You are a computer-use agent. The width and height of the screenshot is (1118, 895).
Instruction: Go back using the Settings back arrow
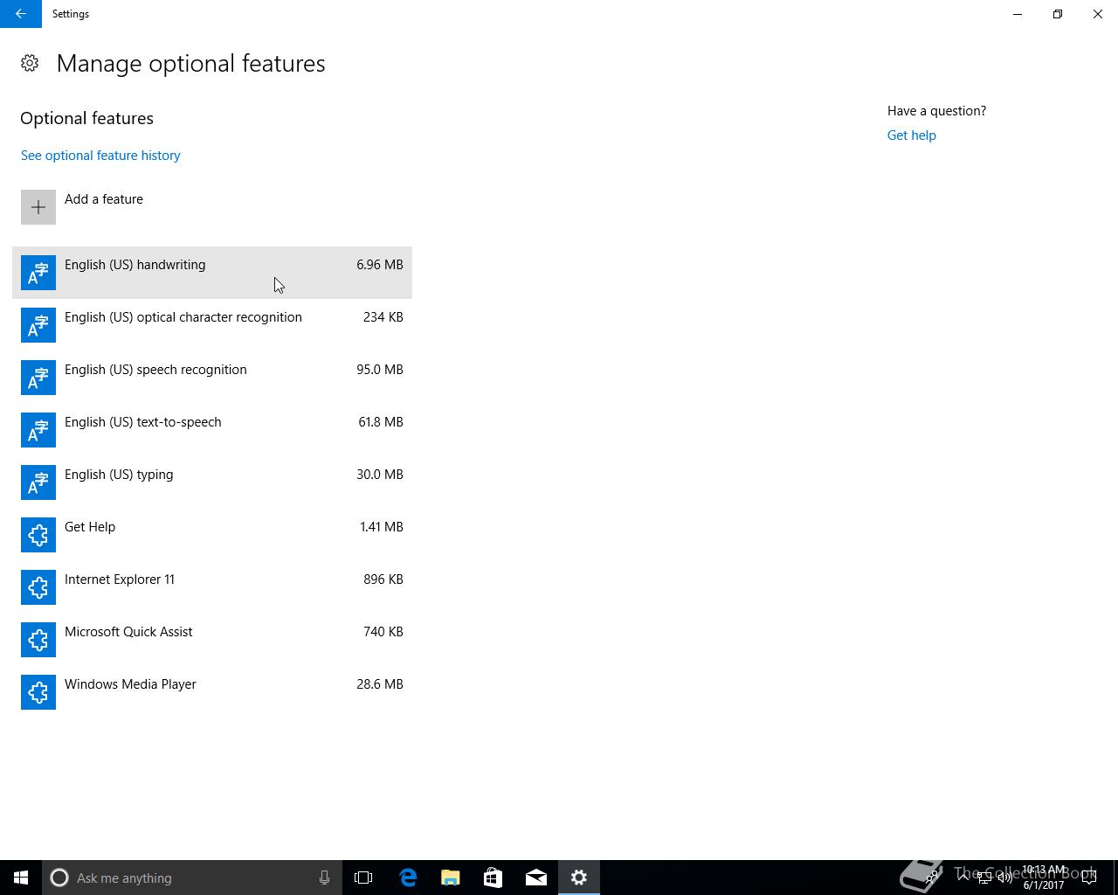(21, 14)
